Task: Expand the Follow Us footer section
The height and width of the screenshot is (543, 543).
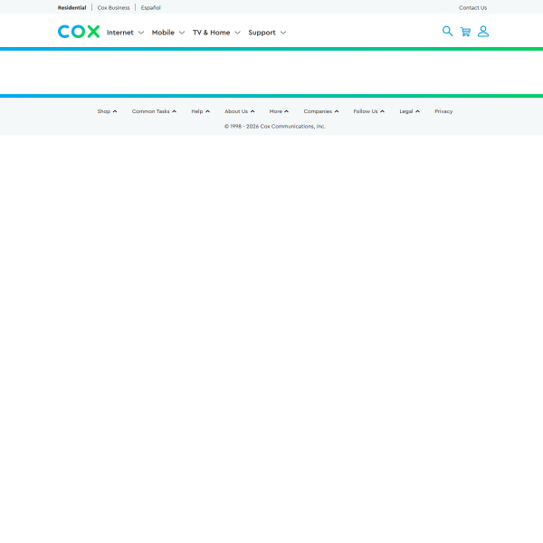Action: point(369,111)
